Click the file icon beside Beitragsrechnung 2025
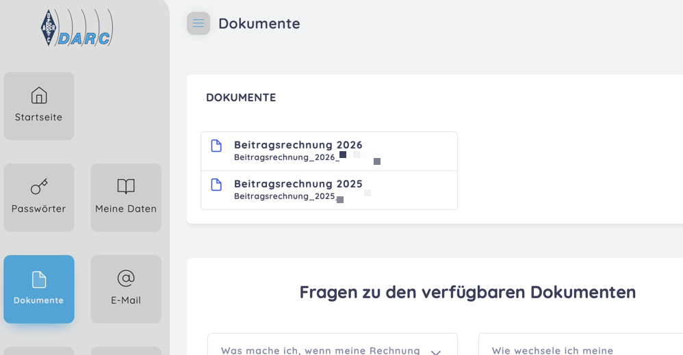Viewport: 683px width, 355px height. click(x=216, y=185)
